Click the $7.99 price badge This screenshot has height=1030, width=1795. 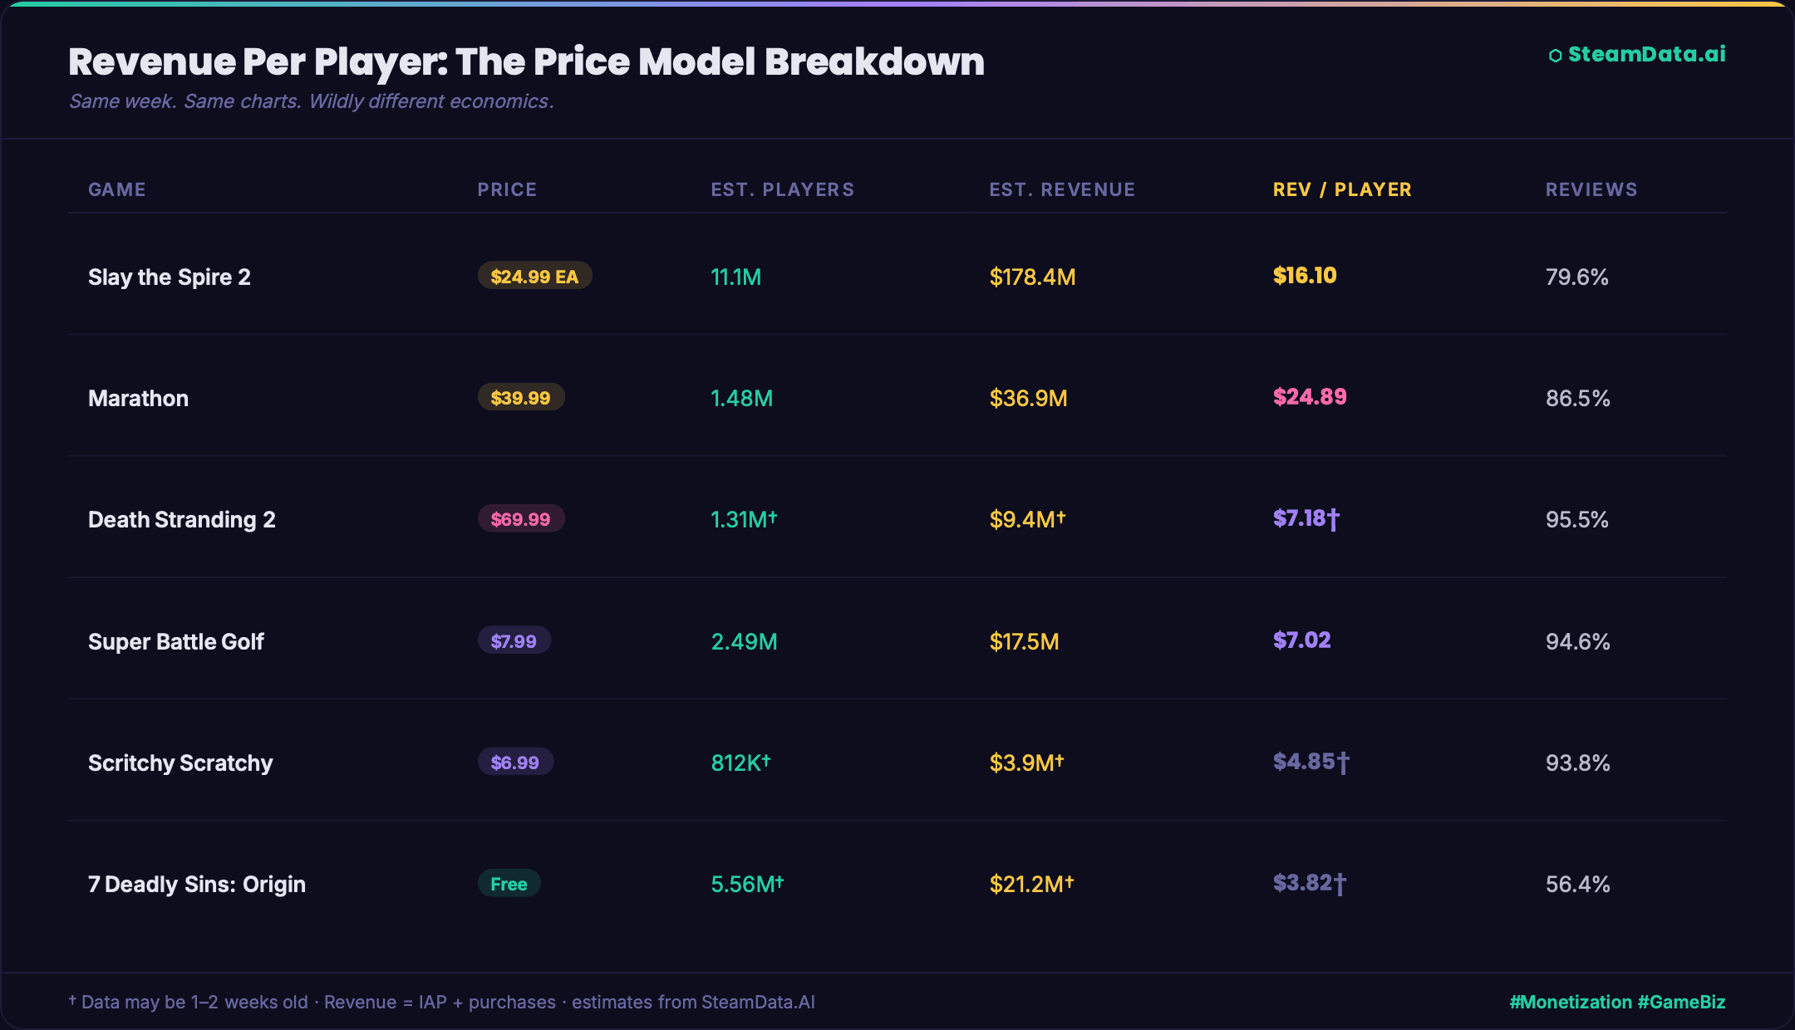(x=514, y=640)
